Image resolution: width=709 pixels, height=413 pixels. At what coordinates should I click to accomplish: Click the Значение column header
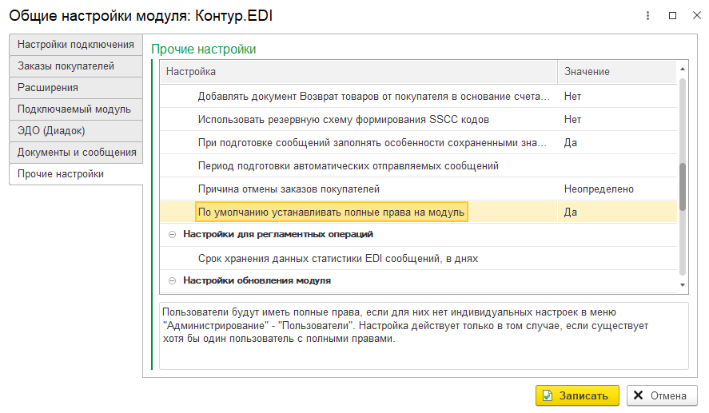pyautogui.click(x=617, y=72)
